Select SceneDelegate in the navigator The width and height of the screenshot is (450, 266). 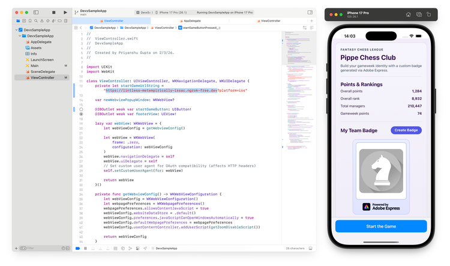click(x=43, y=71)
